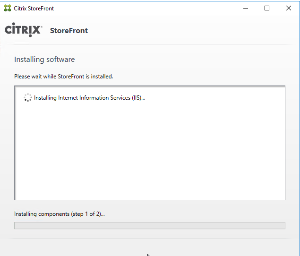Close the Citrix StoreFront installer window

coord(289,8)
